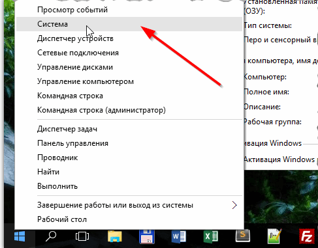Launch Командная строка entry without administrator
This screenshot has height=248, width=318.
[x=129, y=96]
